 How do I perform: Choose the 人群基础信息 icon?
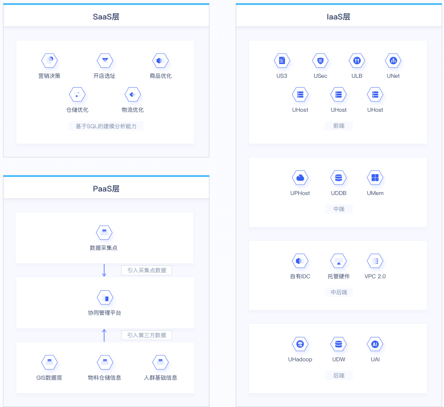[x=160, y=362]
